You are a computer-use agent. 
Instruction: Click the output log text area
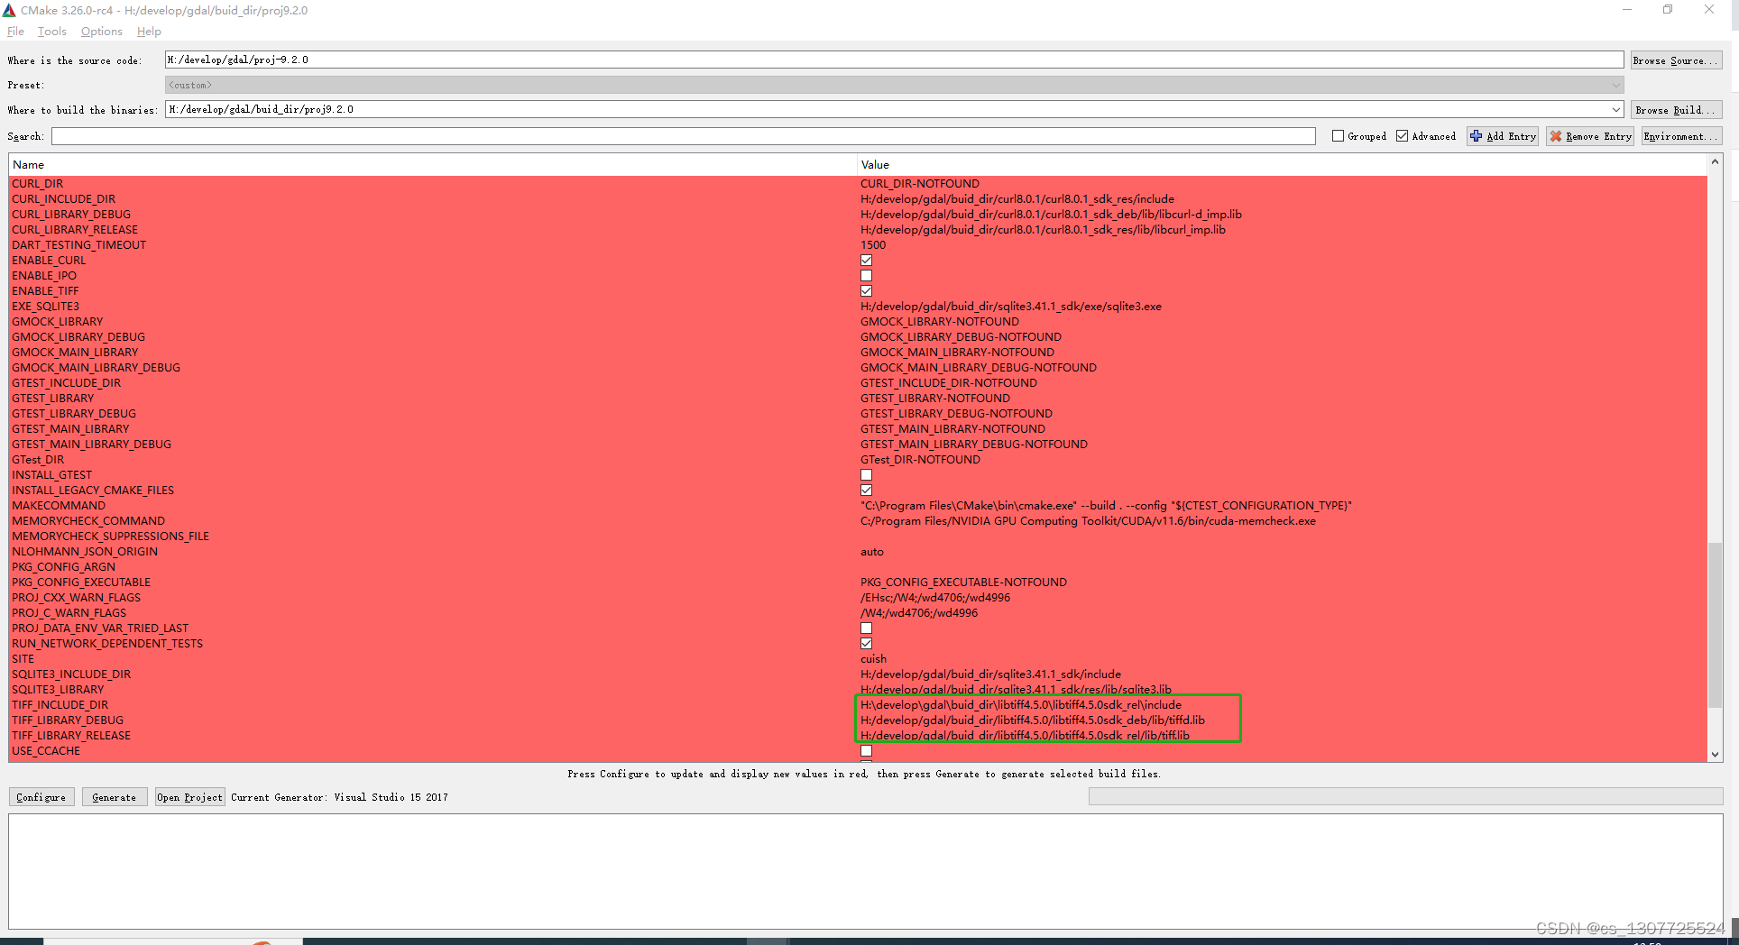point(866,871)
